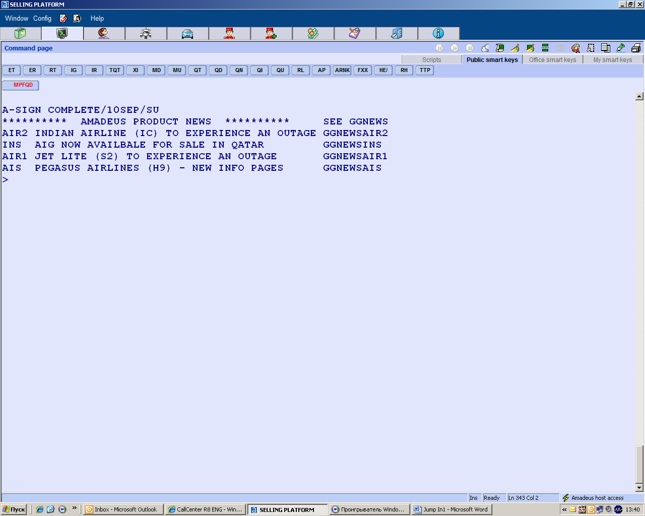This screenshot has width=645, height=516.
Task: Open the car rental tab
Action: tap(188, 33)
